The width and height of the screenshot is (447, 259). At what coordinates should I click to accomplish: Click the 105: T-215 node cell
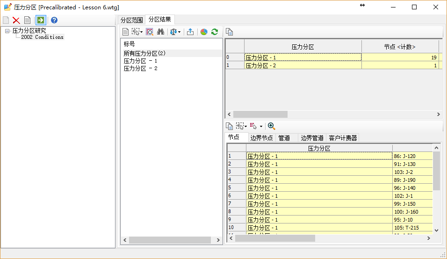(x=412, y=228)
